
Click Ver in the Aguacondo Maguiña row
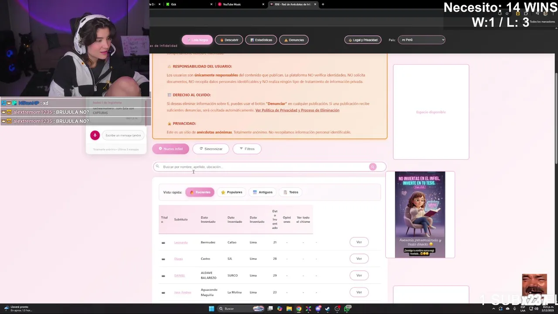point(359,292)
